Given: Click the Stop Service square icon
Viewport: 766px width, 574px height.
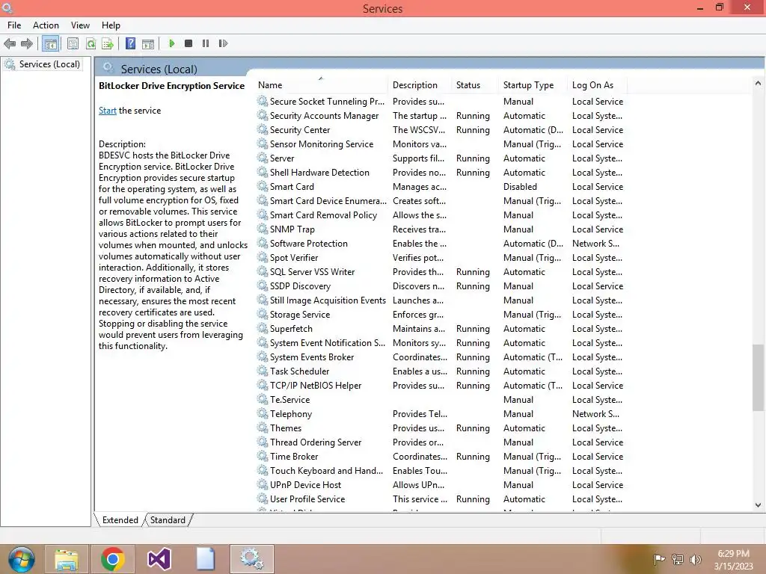Looking at the screenshot, I should 189,43.
